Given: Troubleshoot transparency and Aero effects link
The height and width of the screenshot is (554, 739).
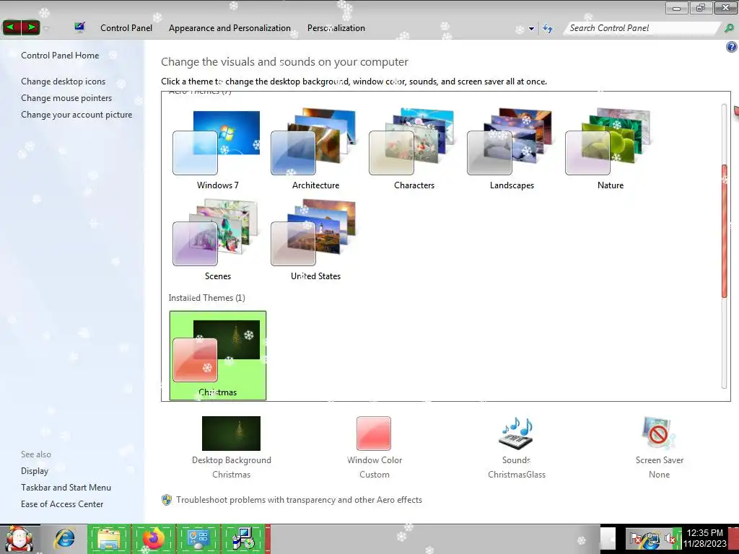Looking at the screenshot, I should click(x=299, y=500).
